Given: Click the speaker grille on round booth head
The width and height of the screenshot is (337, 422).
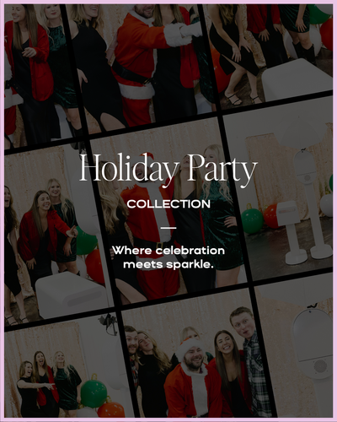Looking at the screenshot, I should [319, 366].
